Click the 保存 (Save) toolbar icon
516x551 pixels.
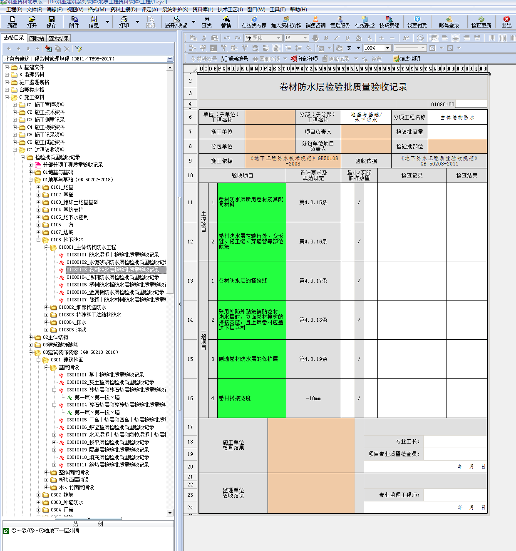pyautogui.click(x=52, y=22)
